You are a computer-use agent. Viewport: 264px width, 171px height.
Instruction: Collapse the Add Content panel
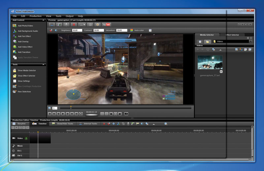[x=44, y=20]
